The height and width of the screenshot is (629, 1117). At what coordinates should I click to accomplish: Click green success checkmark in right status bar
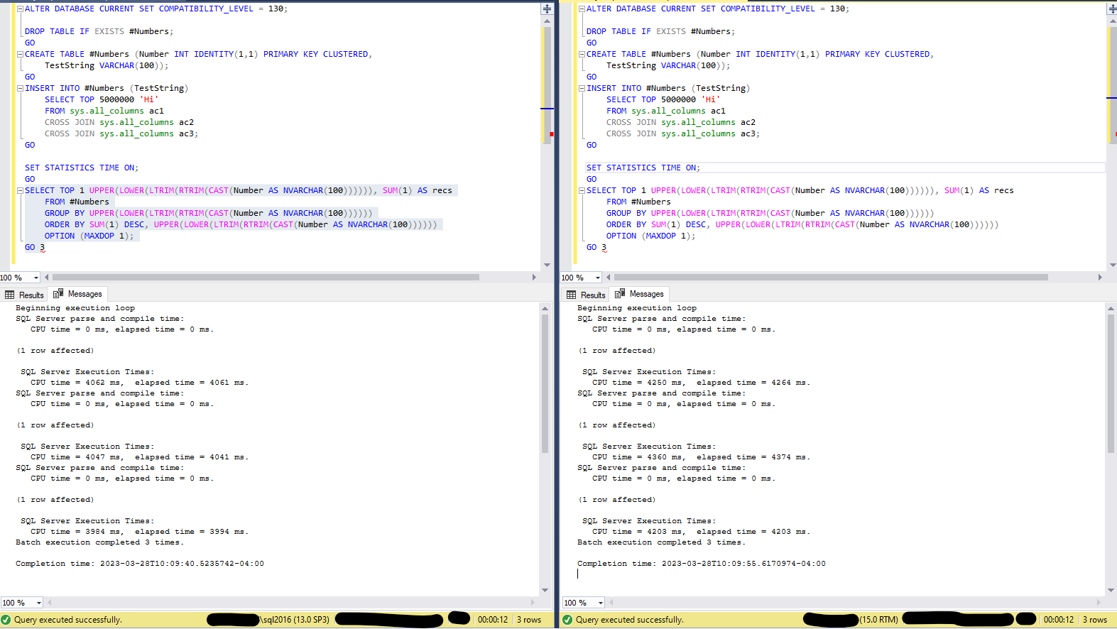(x=567, y=620)
